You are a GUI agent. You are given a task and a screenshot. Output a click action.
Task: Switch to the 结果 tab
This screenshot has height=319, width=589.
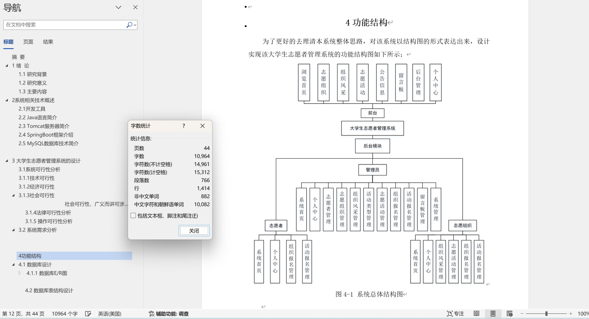pos(48,42)
